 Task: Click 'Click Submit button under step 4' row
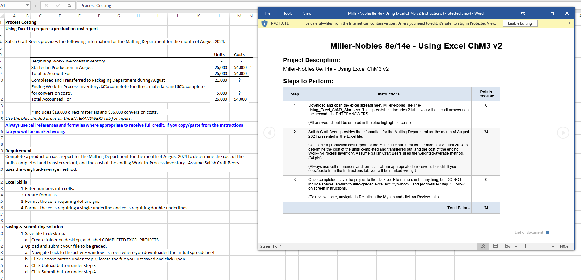pos(63,272)
